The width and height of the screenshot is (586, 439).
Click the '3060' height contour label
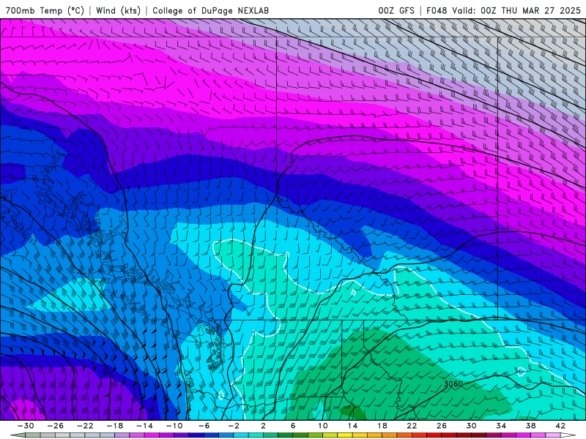pyautogui.click(x=453, y=383)
